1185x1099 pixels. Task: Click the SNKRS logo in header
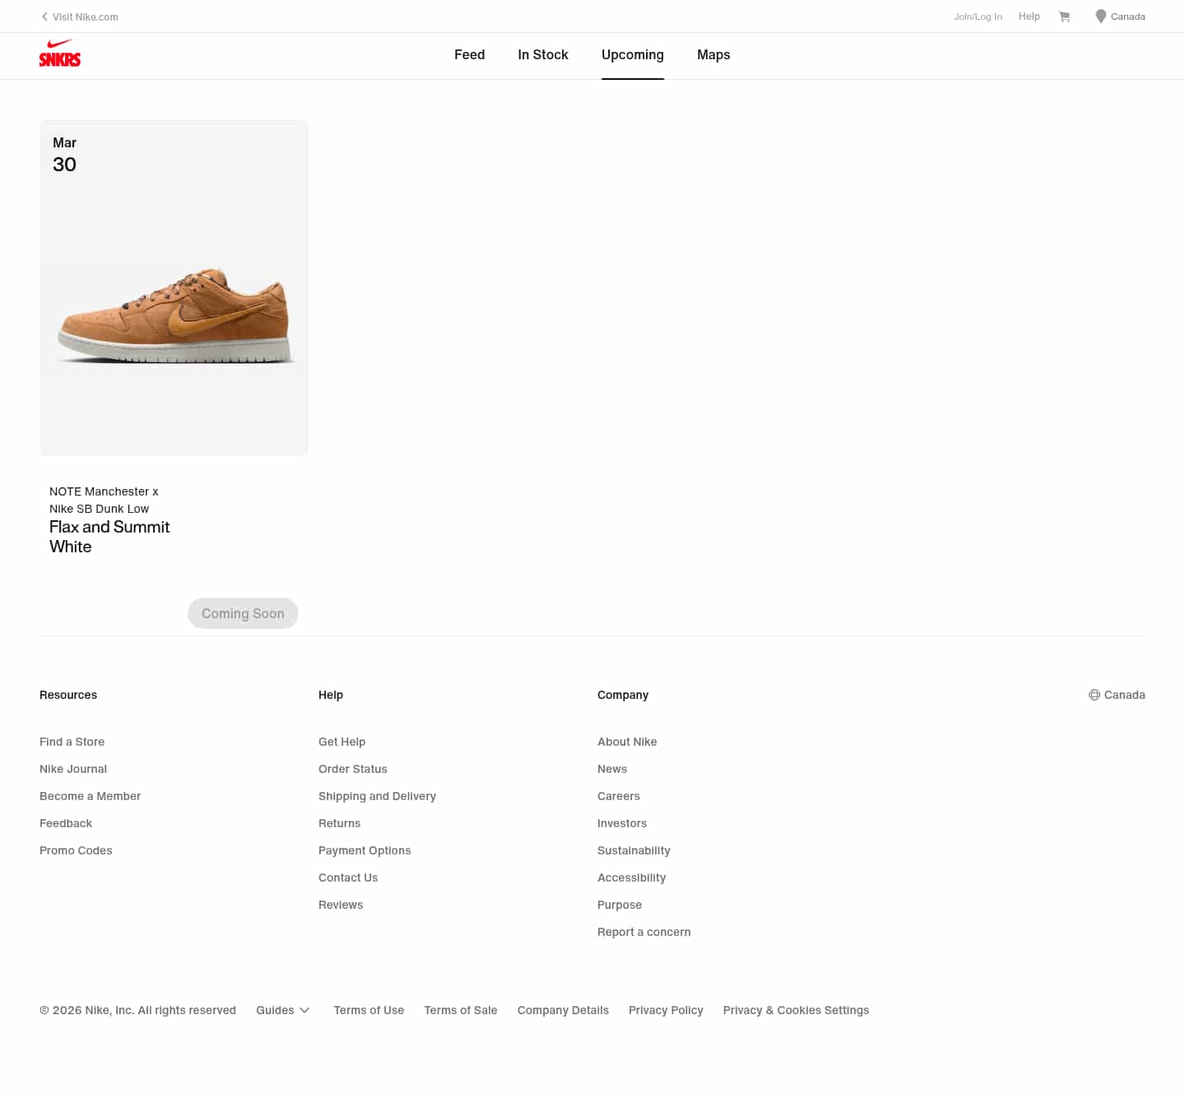pos(59,54)
